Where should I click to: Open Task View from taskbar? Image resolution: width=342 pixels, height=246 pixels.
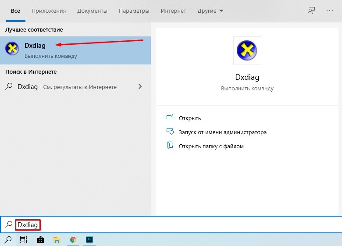tap(24, 240)
